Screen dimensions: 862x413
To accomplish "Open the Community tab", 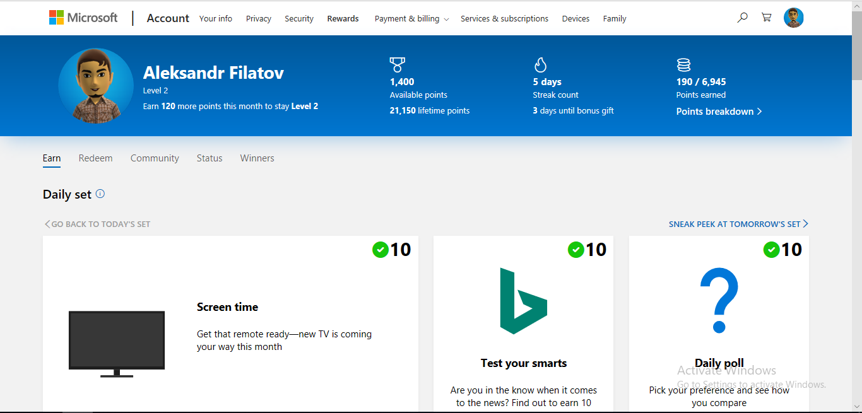I will point(155,158).
